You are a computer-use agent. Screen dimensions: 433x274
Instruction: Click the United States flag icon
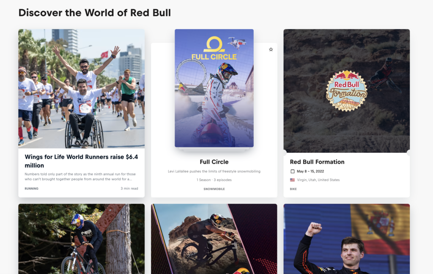[293, 180]
